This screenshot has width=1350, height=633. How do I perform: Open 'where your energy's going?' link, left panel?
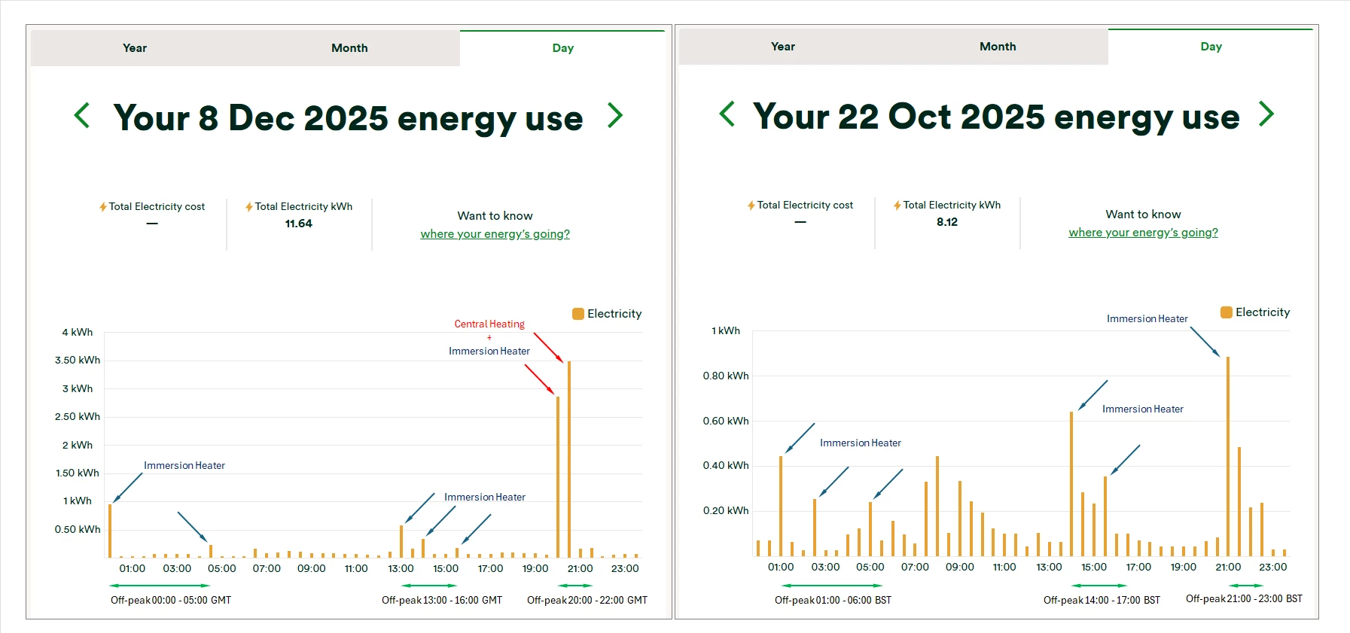click(495, 234)
